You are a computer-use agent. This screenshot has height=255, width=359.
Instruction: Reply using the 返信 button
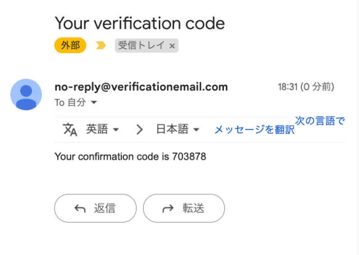click(95, 208)
